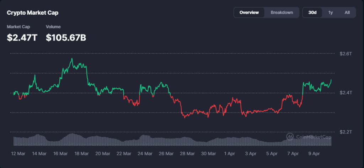
Task: Click the $2.4T y-axis label
Action: pos(346,93)
